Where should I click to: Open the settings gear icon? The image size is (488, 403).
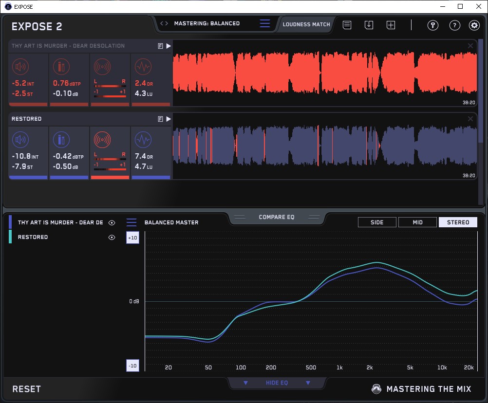point(474,25)
